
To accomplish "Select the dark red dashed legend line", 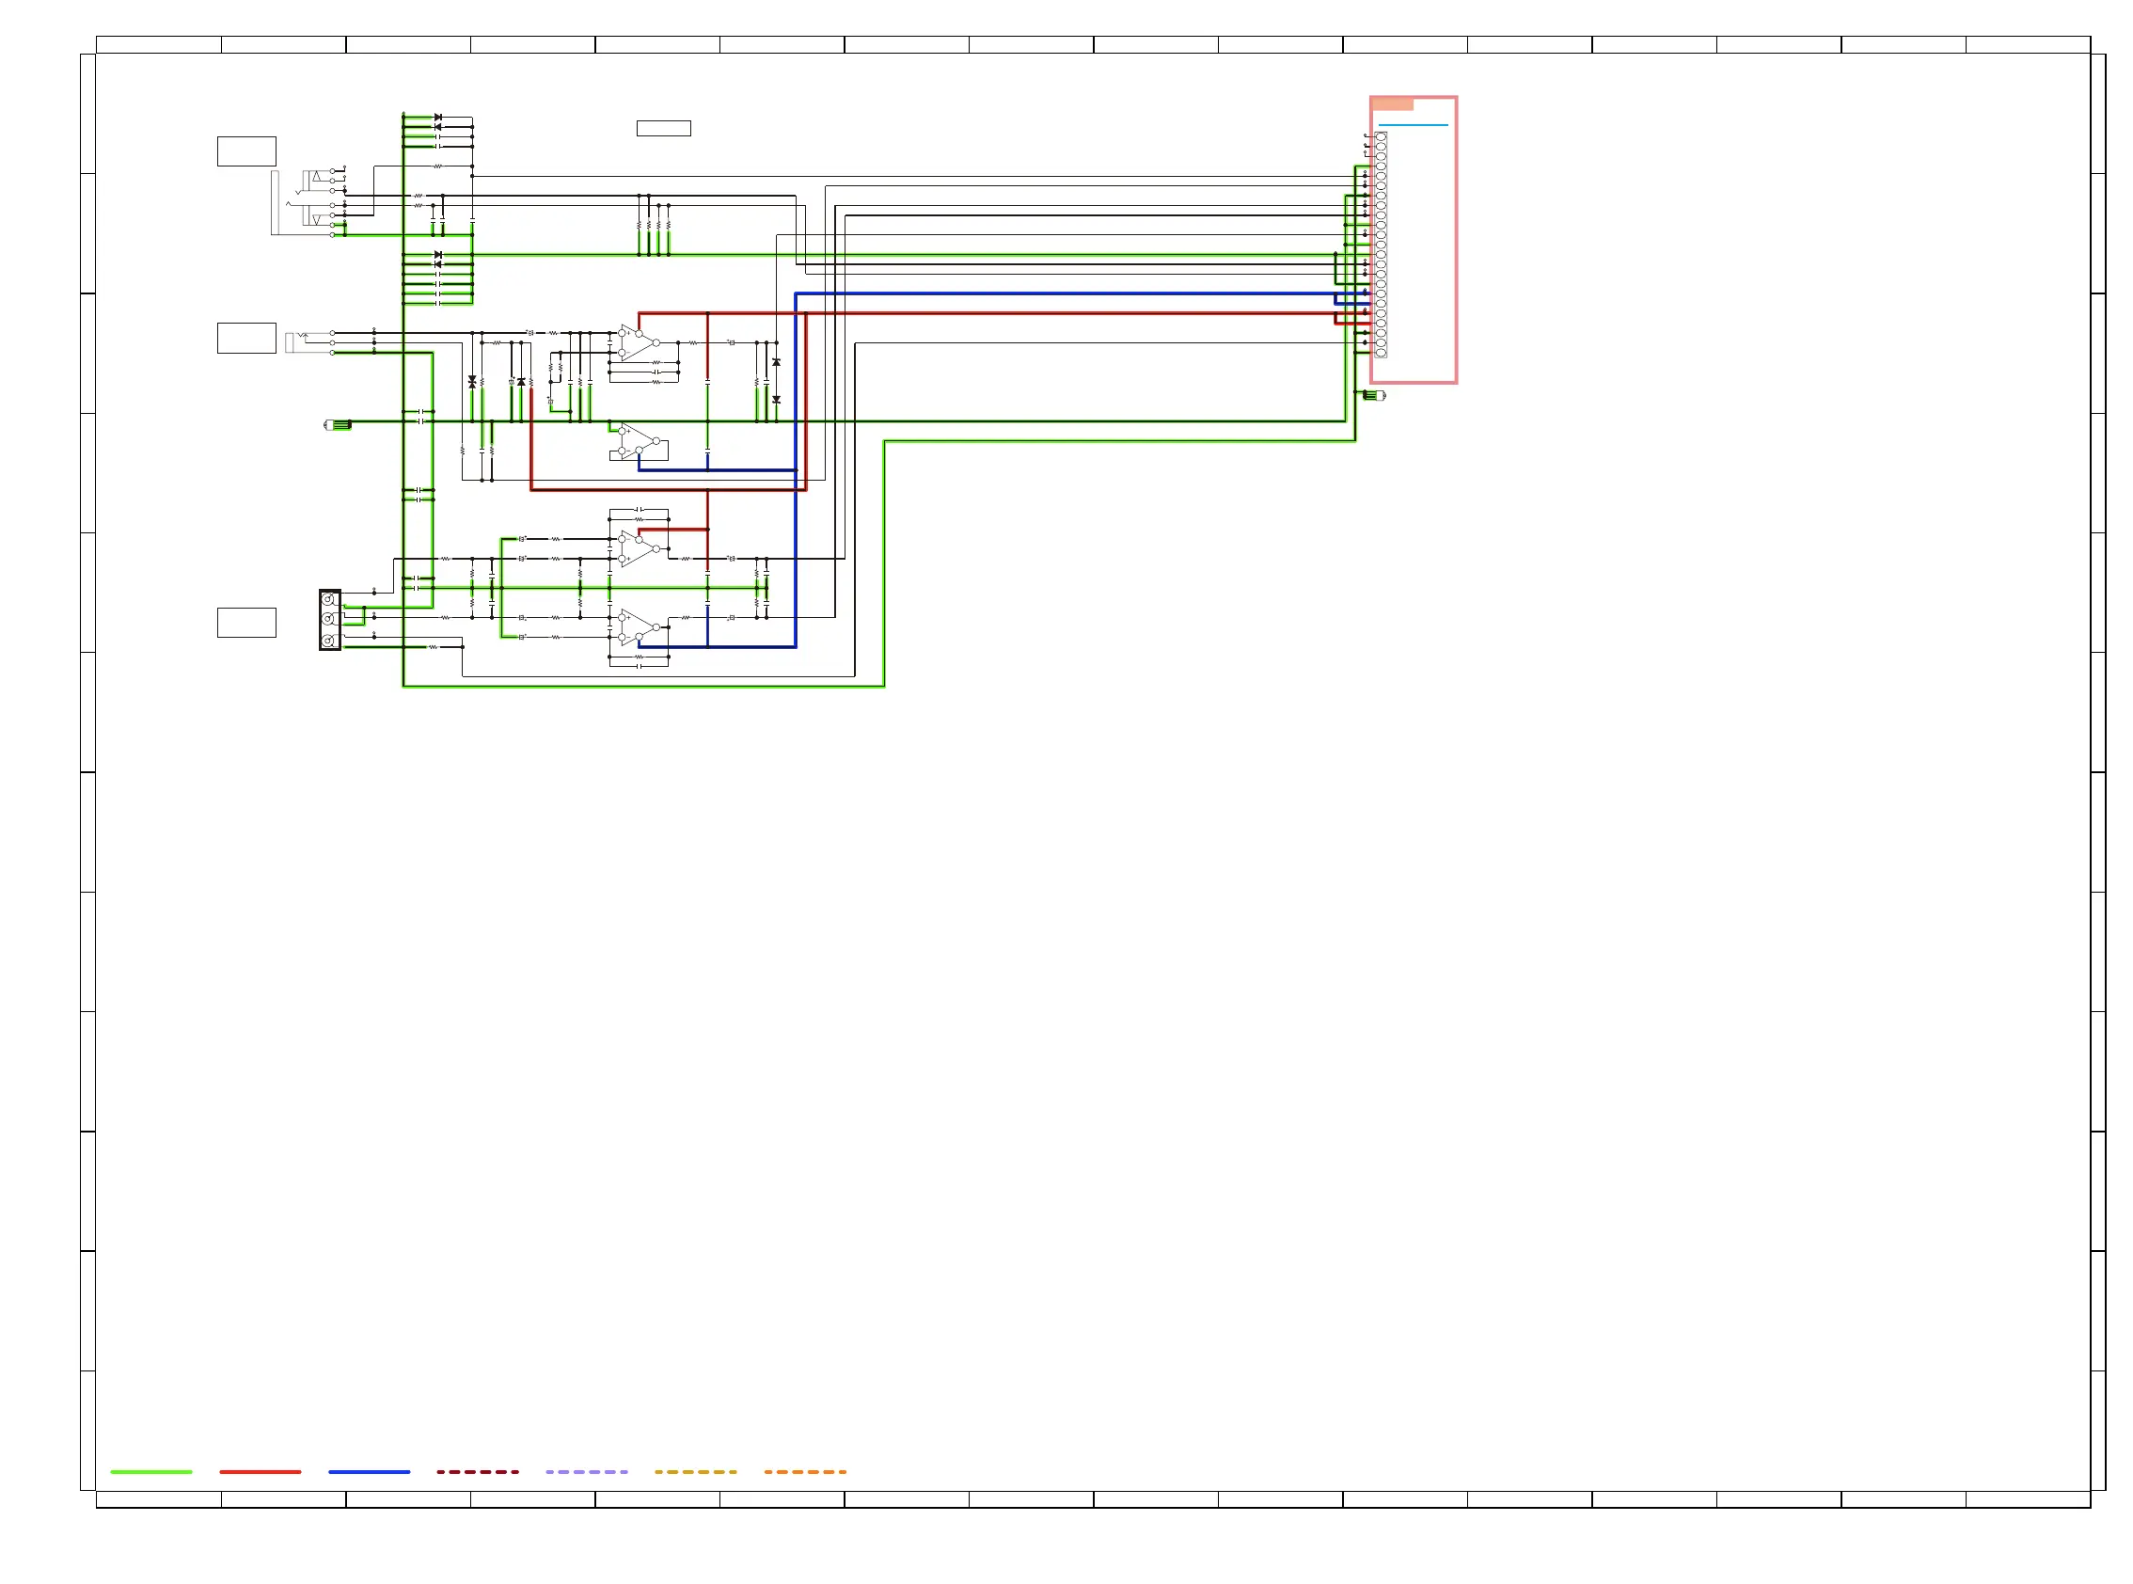I will [x=478, y=1471].
